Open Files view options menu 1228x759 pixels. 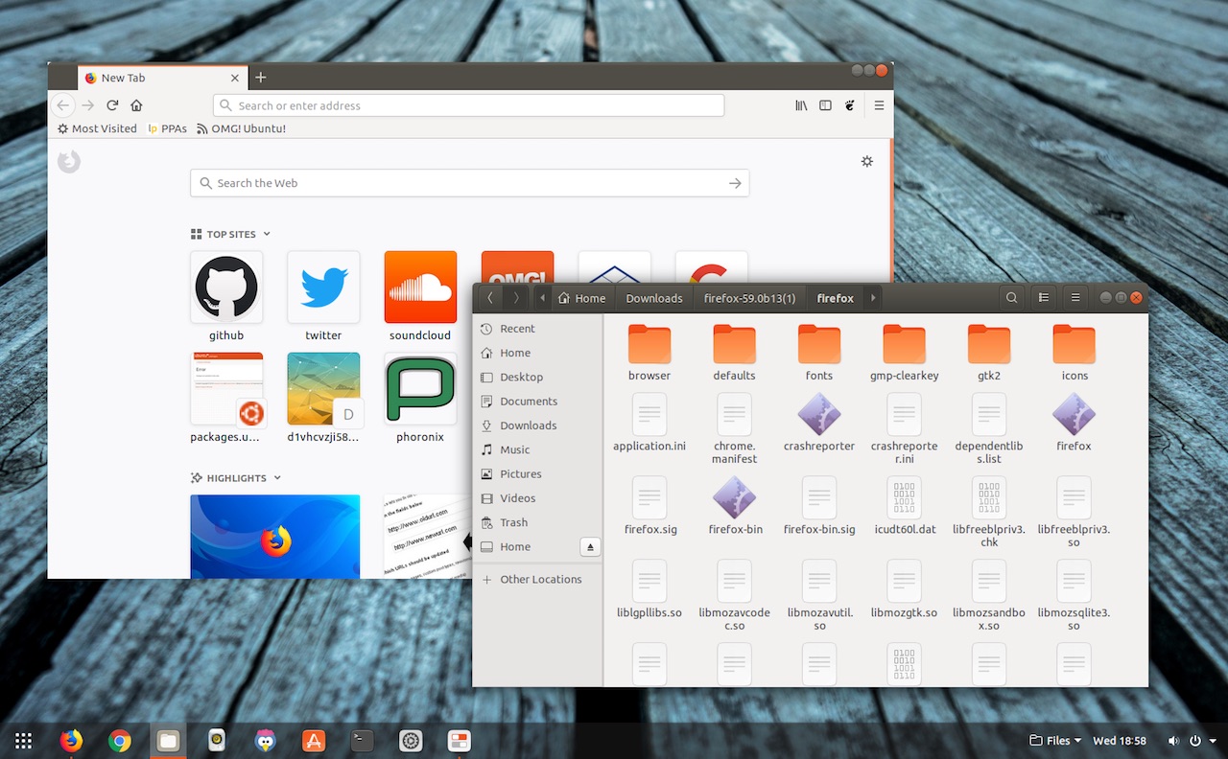[x=1075, y=298]
